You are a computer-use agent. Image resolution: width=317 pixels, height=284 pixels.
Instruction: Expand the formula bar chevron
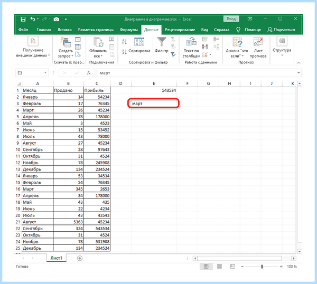[299, 73]
